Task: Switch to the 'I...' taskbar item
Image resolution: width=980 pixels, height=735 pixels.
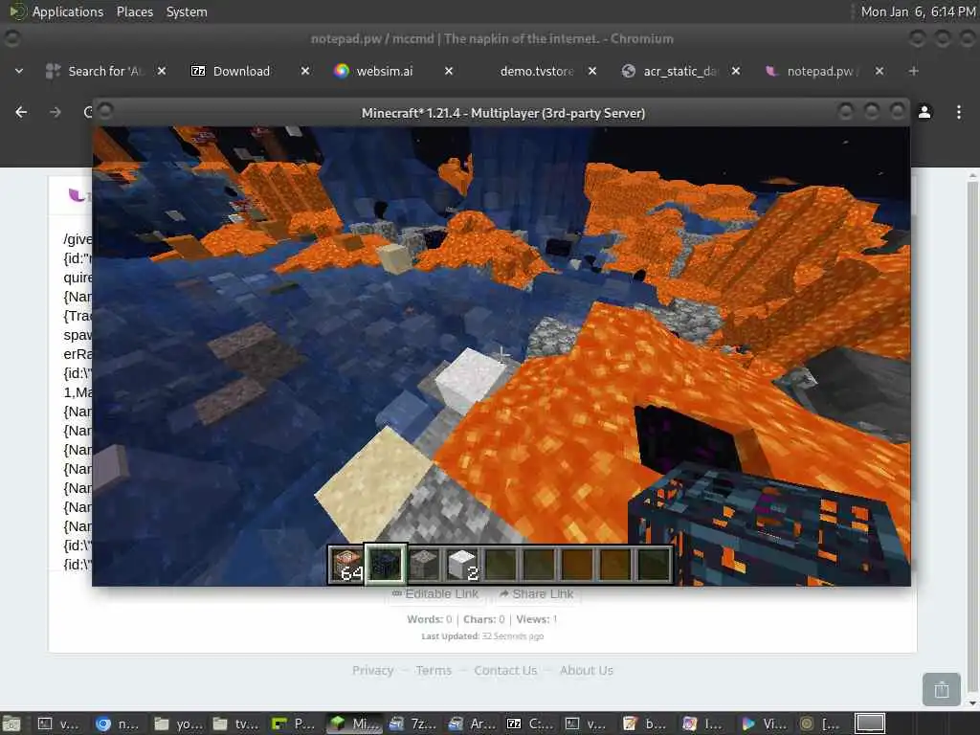Action: 705,724
